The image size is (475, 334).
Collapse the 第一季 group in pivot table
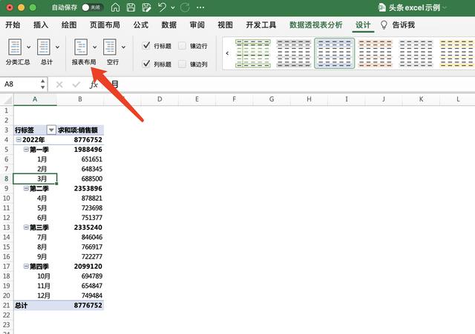26,149
